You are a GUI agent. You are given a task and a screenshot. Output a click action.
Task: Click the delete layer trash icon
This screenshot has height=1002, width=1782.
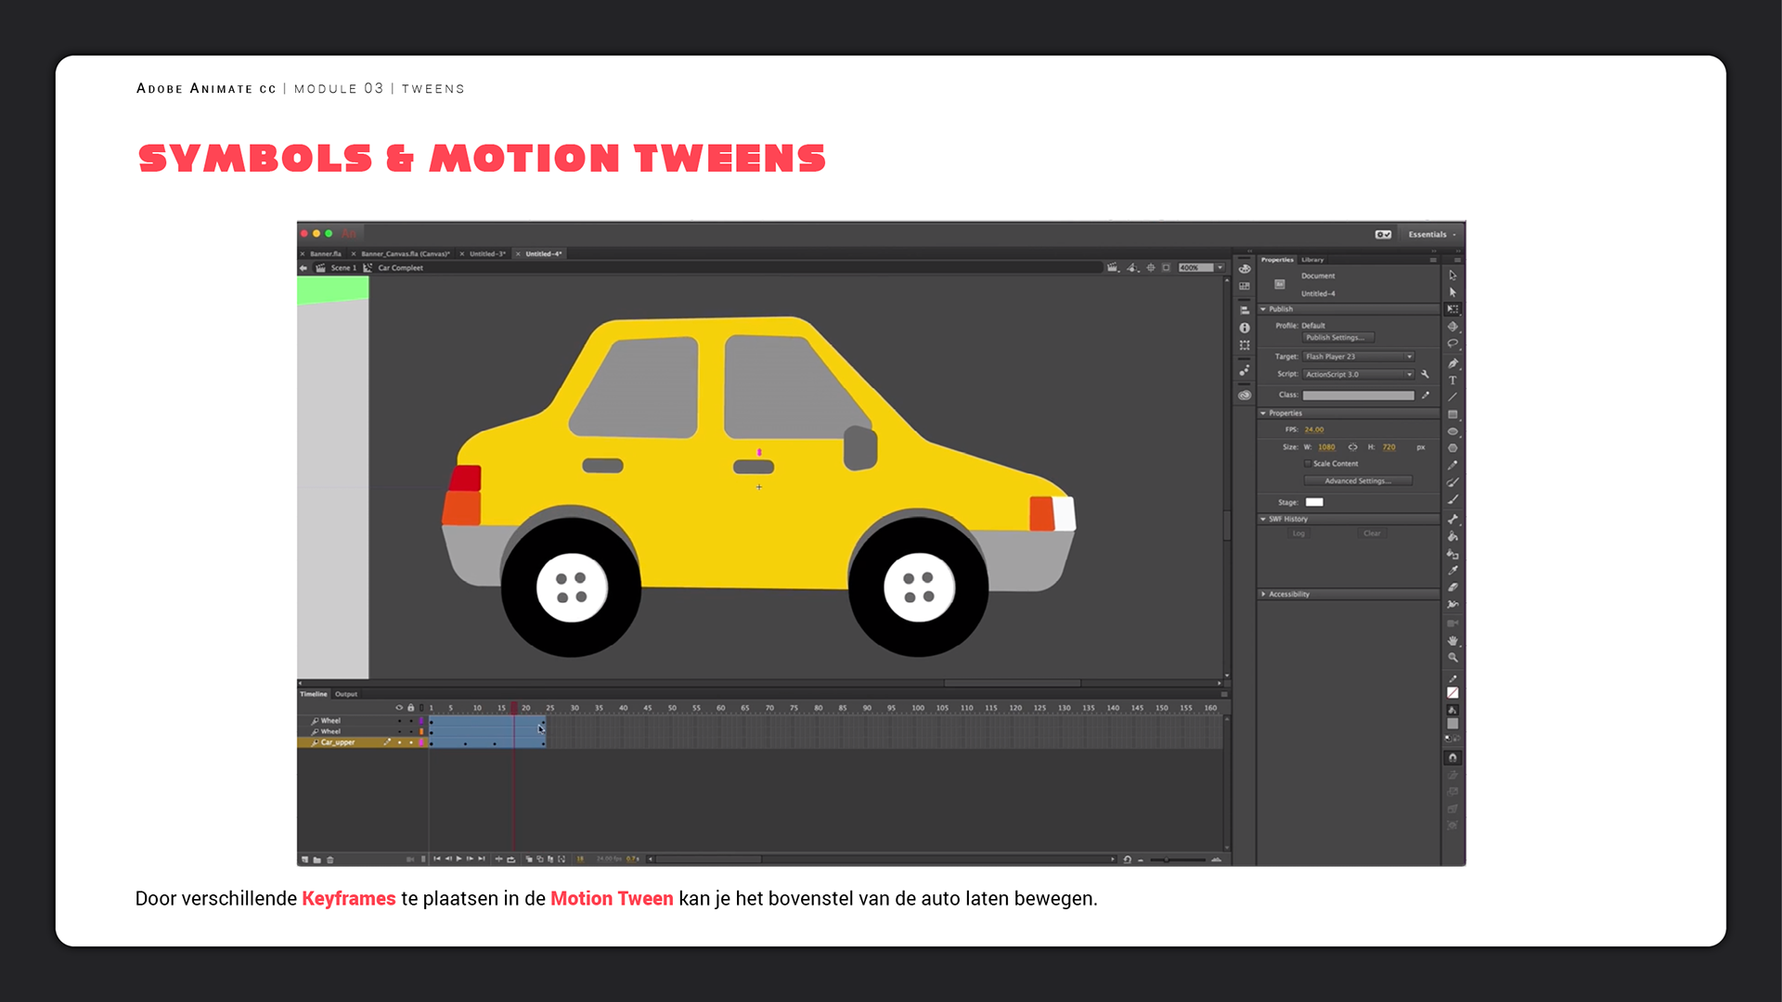(330, 860)
